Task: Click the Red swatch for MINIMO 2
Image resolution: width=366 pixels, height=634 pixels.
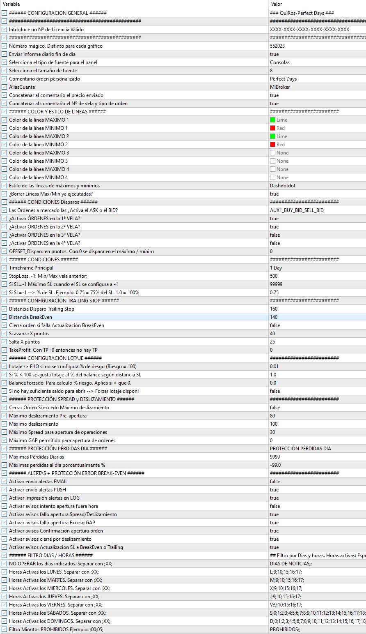Action: pos(272,145)
